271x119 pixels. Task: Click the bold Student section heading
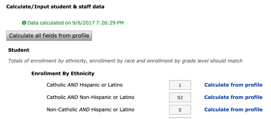19,50
